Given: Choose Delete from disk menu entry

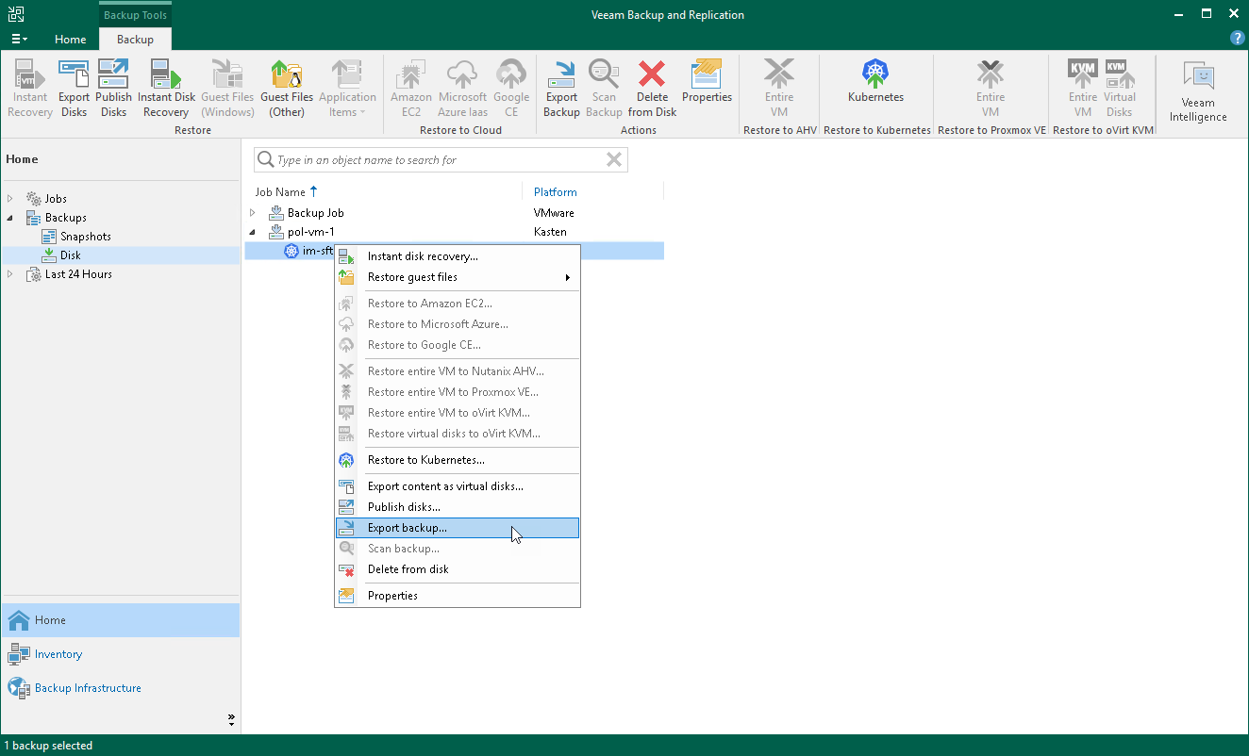Looking at the screenshot, I should 458,569.
